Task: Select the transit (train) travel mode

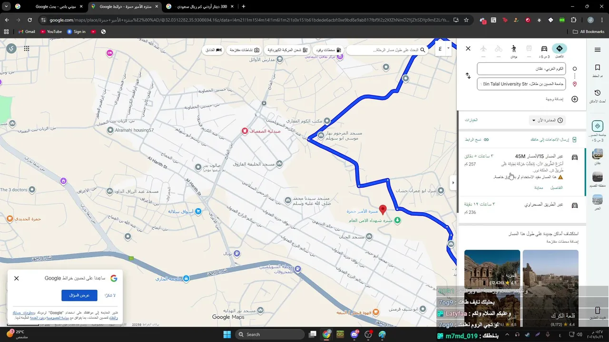Action: pos(529,49)
